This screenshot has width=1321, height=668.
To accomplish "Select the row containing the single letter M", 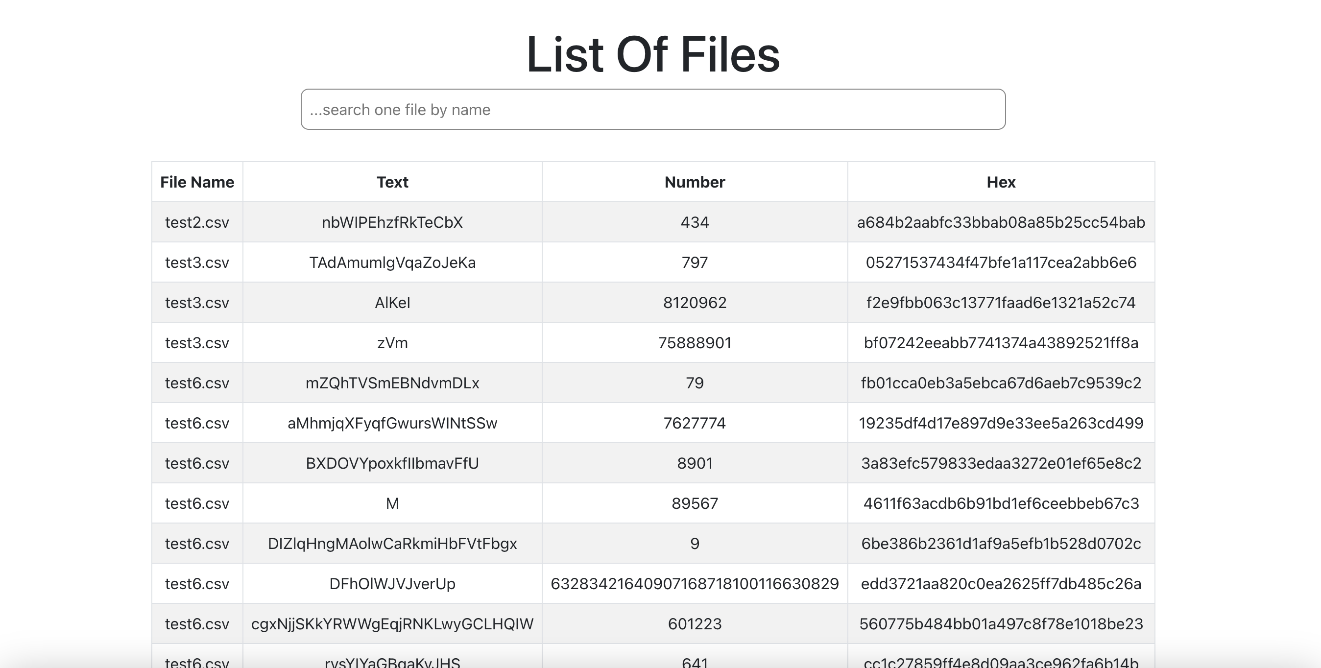I will [x=392, y=503].
